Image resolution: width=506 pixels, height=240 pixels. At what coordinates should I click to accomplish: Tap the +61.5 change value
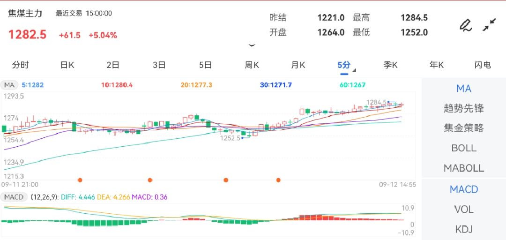coord(70,35)
